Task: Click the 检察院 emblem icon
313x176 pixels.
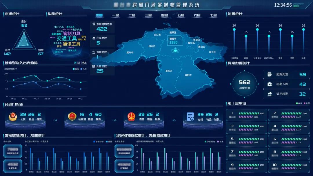Action: tap(72, 117)
